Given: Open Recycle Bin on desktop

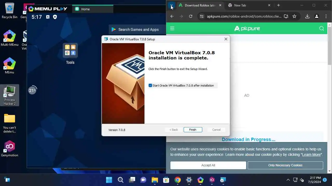Looking at the screenshot, I should tap(10, 11).
